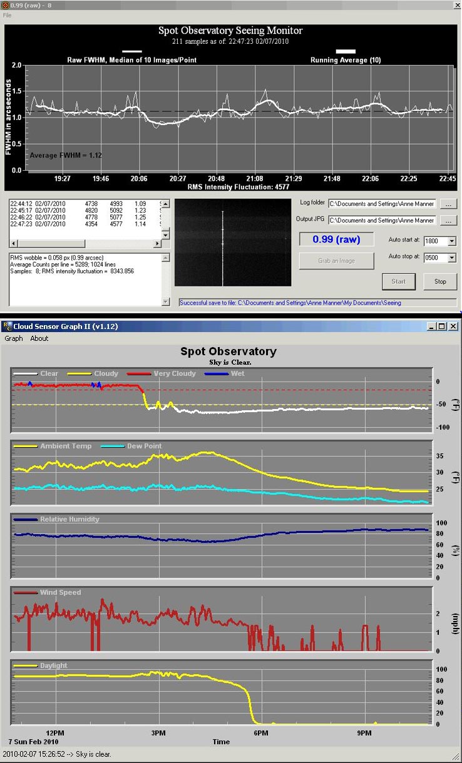The image size is (462, 763).
Task: Open the File menu
Action: coord(8,15)
